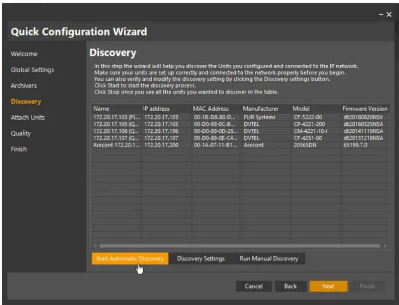Image resolution: width=399 pixels, height=305 pixels.
Task: Sort by IP address column header
Action: 166,109
